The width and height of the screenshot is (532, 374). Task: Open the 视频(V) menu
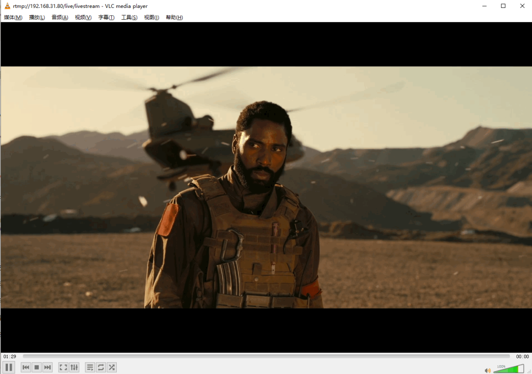coord(83,17)
